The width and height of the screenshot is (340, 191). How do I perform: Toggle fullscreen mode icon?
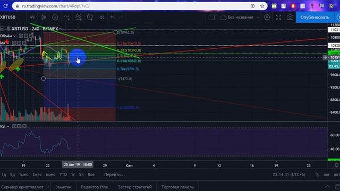(x=278, y=18)
